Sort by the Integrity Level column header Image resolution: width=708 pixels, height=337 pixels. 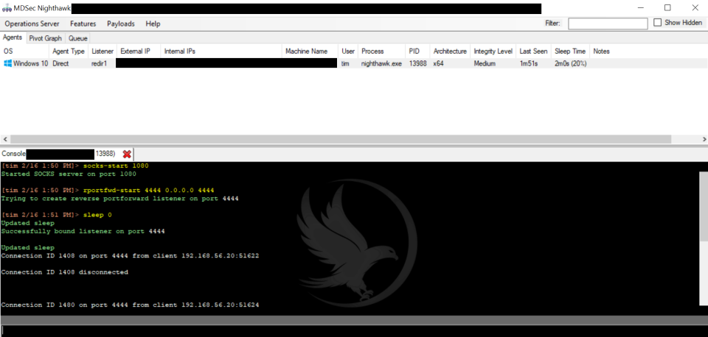[493, 52]
